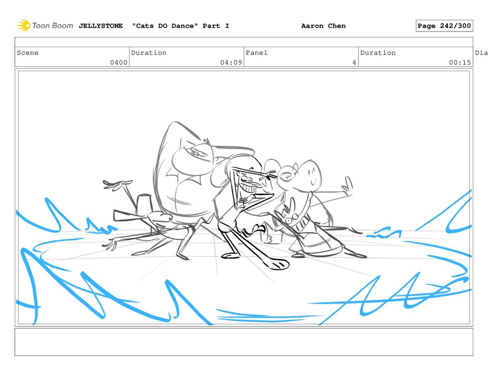Select the scene number '0400'

(119, 62)
